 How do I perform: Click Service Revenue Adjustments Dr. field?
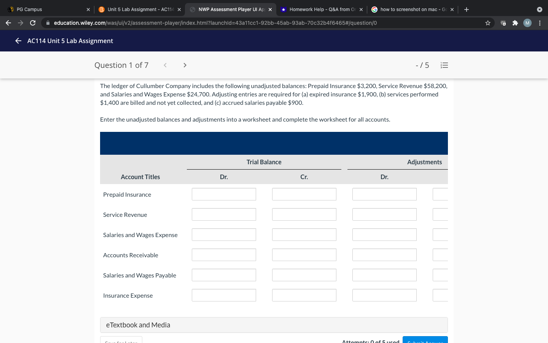pyautogui.click(x=384, y=215)
